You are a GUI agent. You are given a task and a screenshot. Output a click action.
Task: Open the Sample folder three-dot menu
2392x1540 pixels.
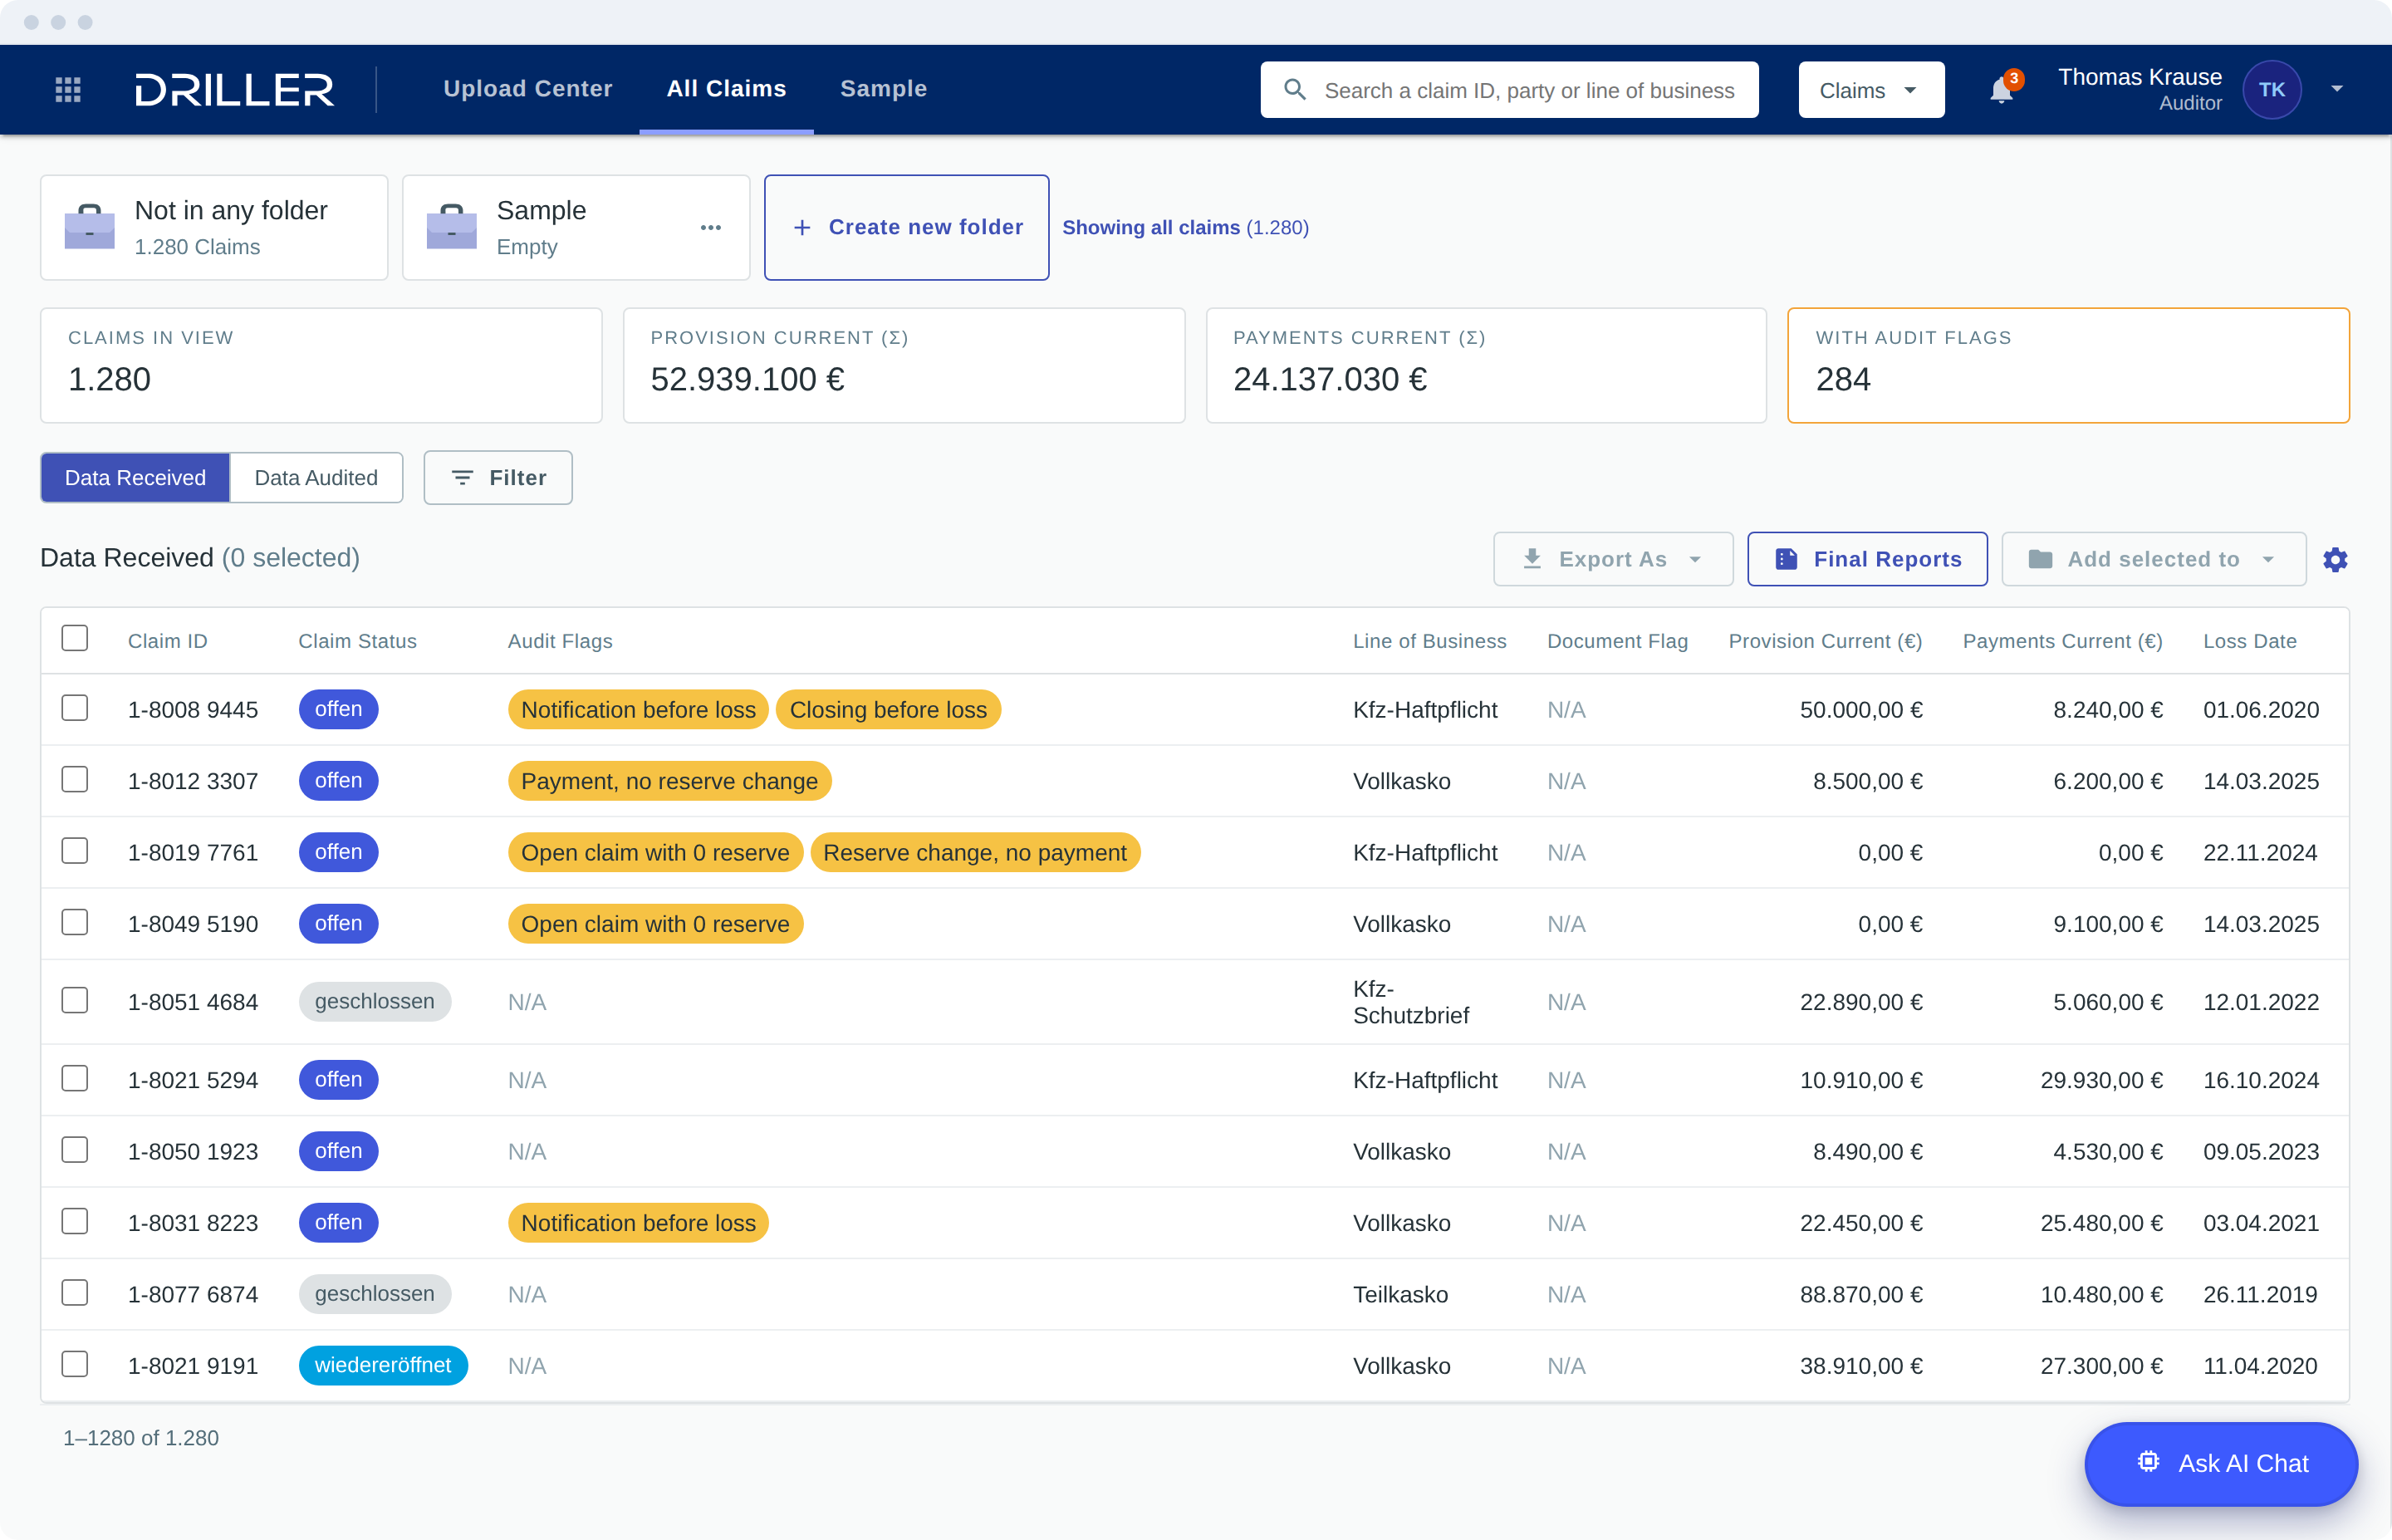tap(711, 228)
